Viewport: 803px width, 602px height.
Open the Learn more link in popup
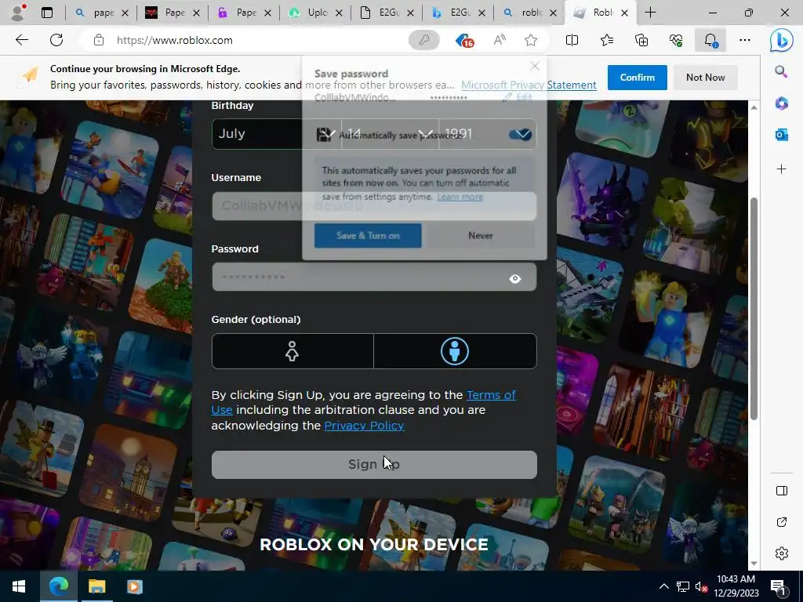pyautogui.click(x=460, y=197)
